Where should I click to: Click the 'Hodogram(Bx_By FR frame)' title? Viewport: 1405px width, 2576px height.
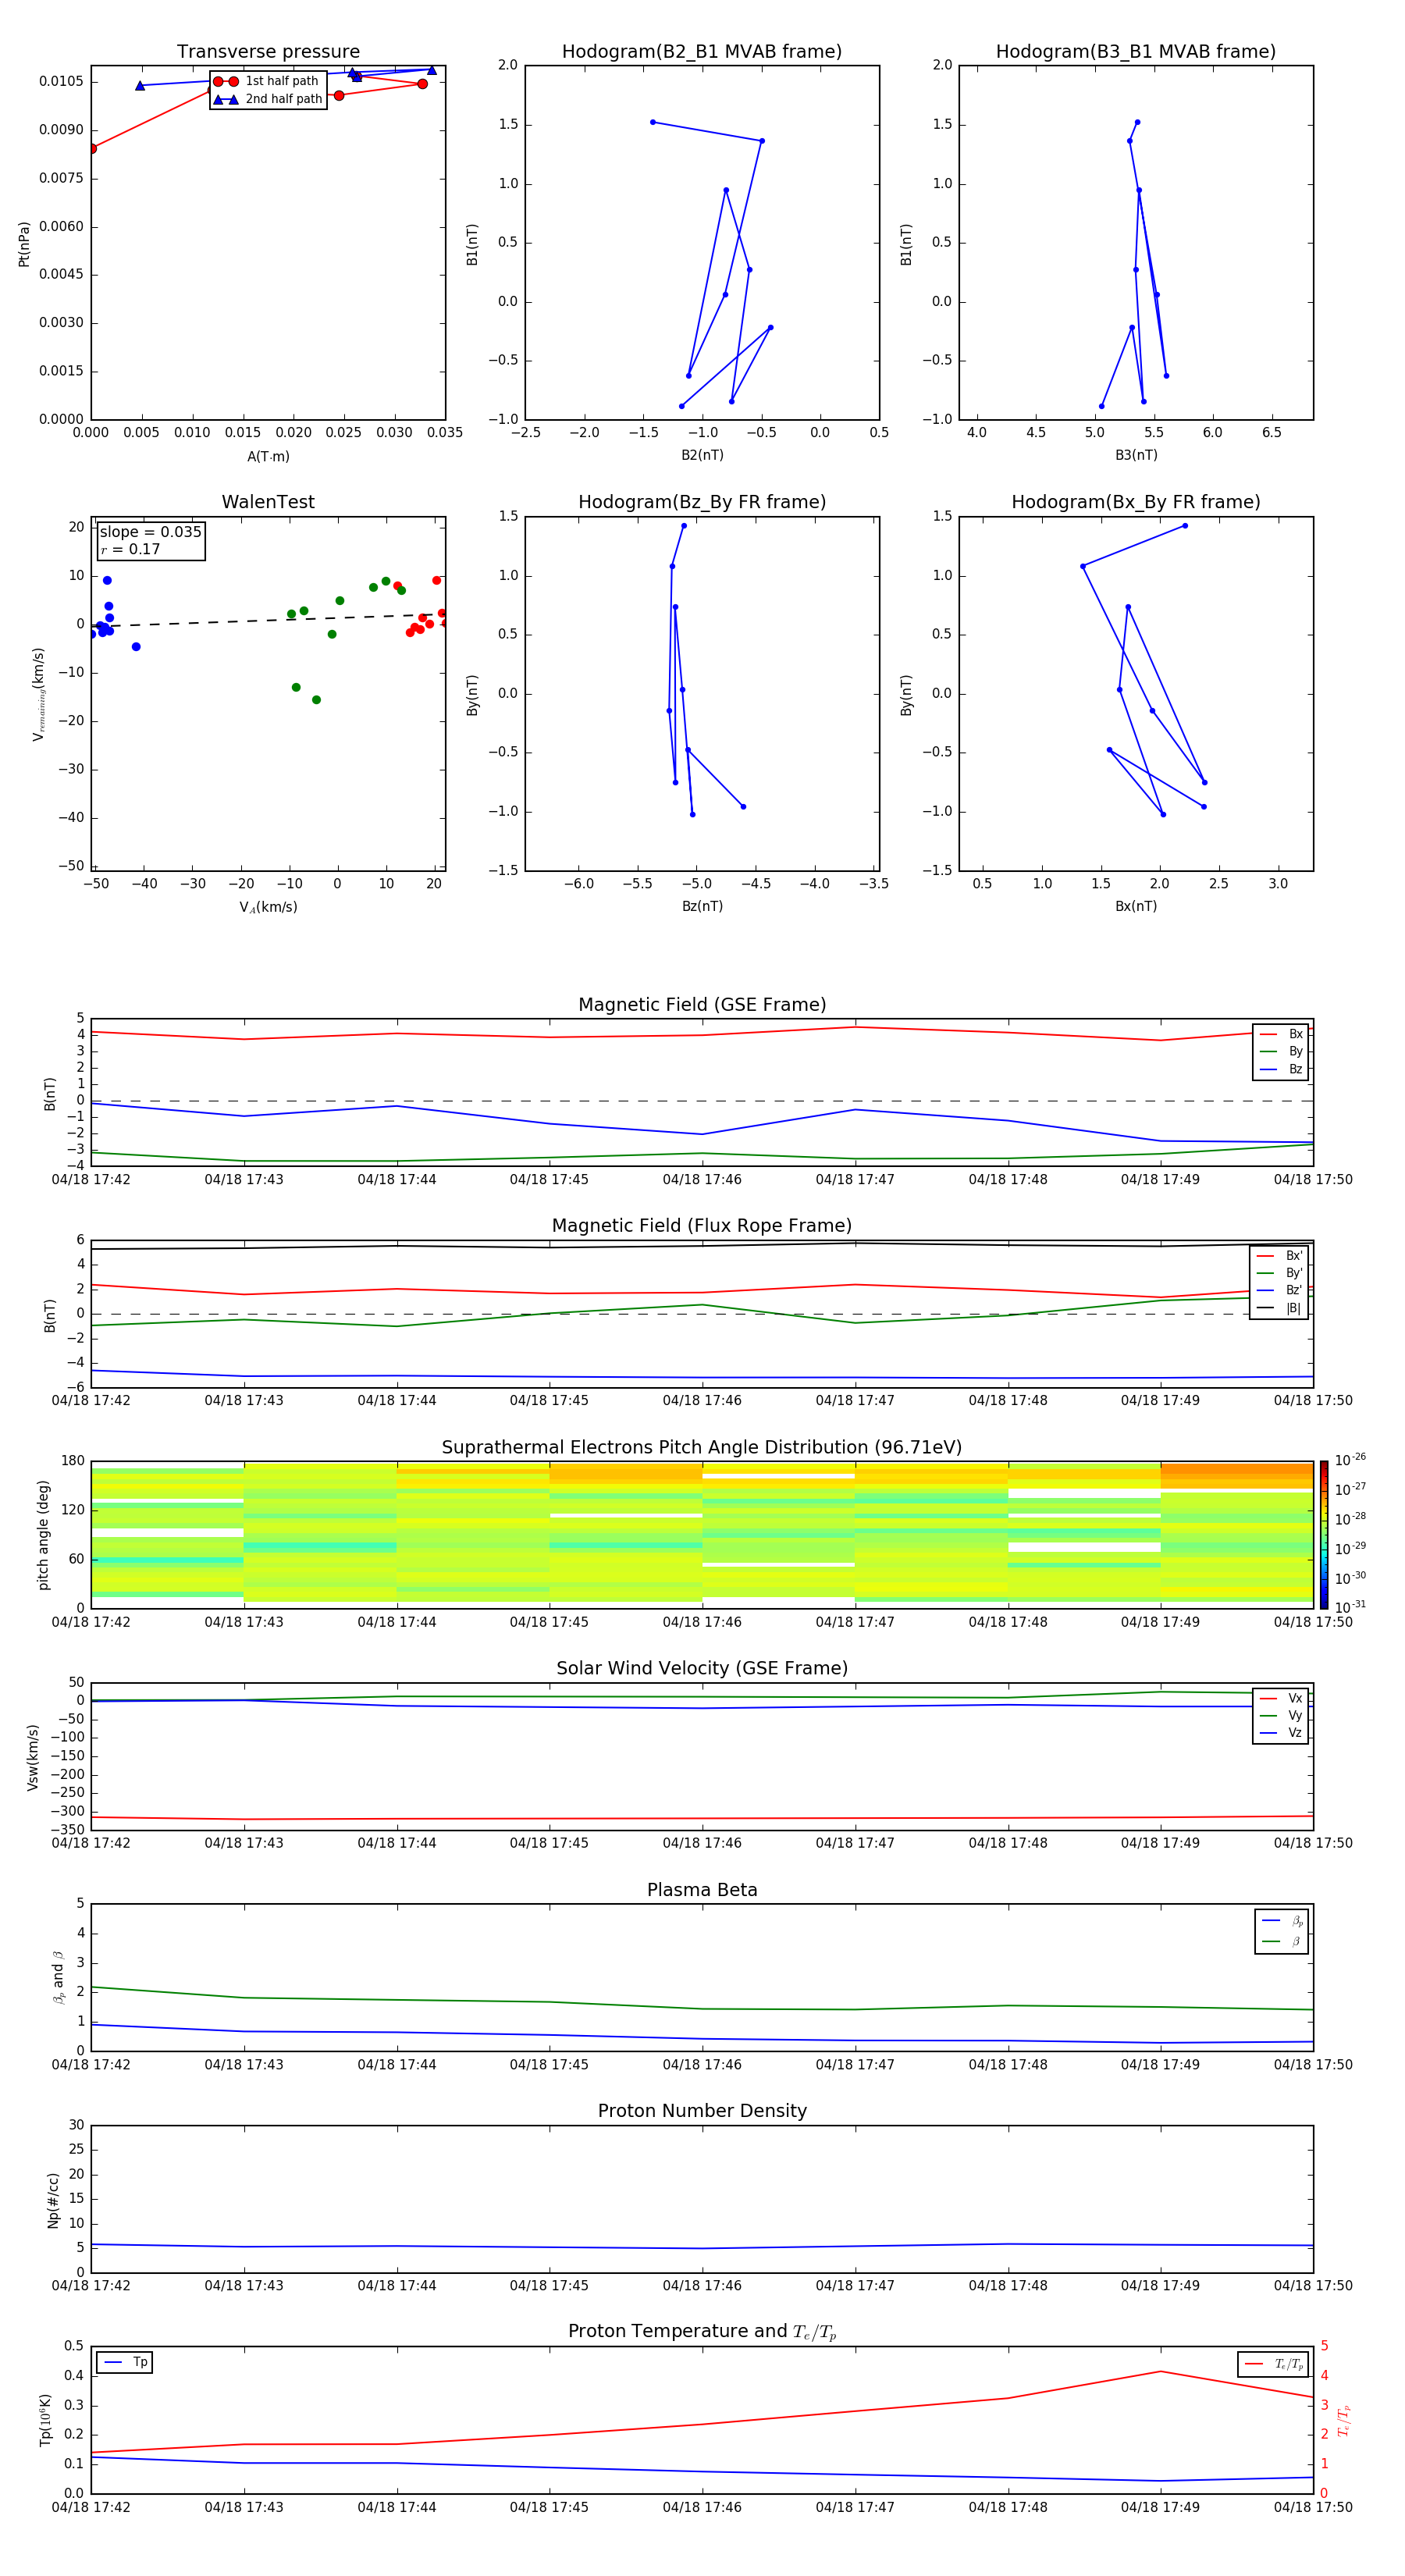coord(1136,502)
